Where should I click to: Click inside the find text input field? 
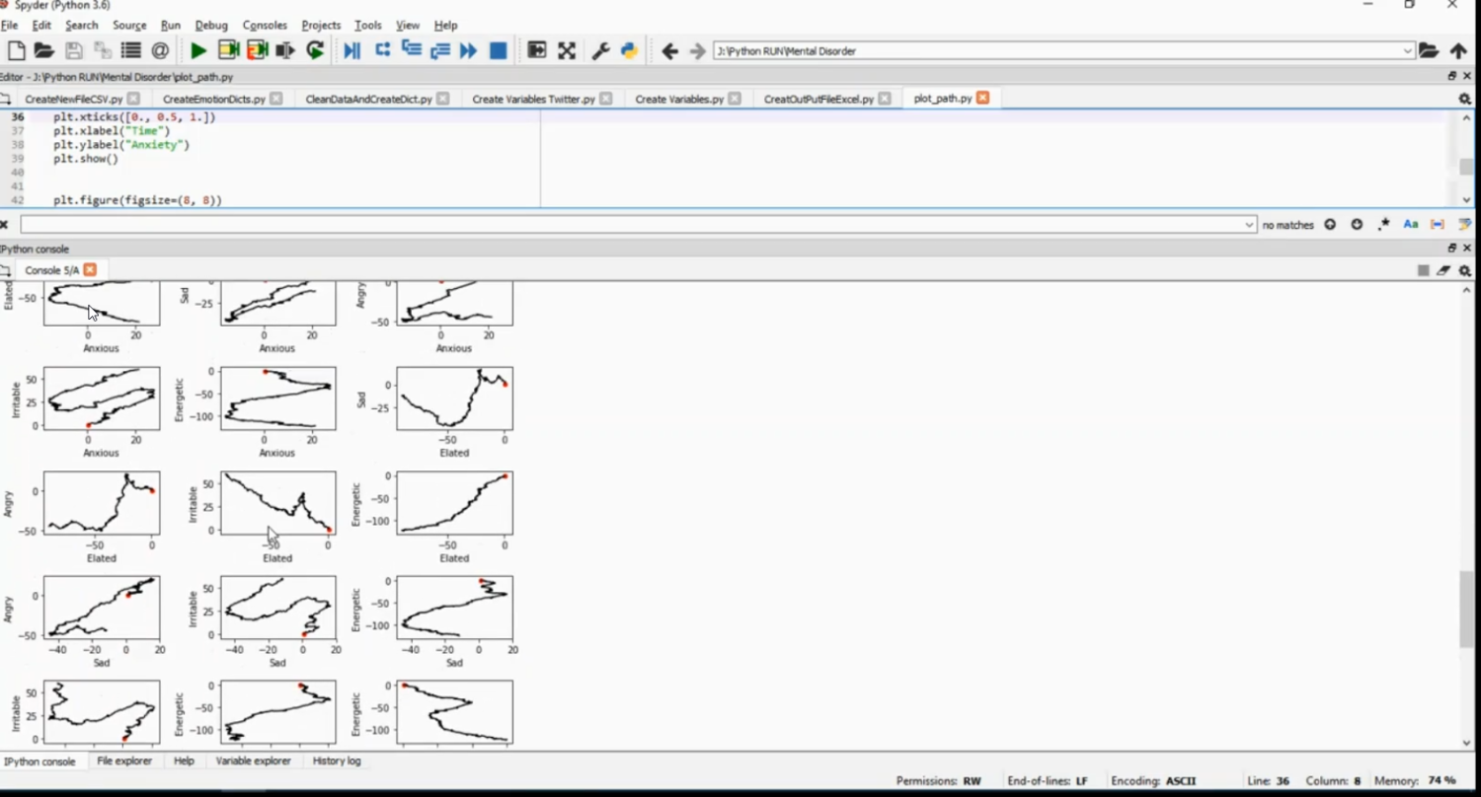pos(632,225)
